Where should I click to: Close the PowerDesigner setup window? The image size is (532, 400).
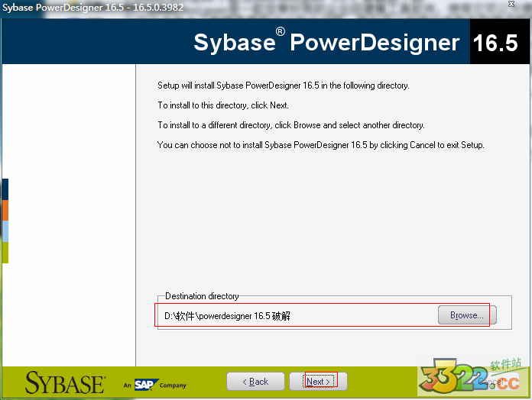pos(511,4)
